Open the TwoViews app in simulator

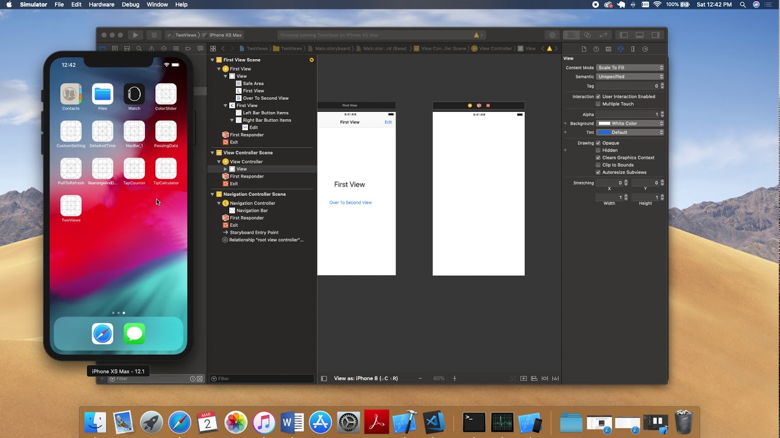click(71, 206)
